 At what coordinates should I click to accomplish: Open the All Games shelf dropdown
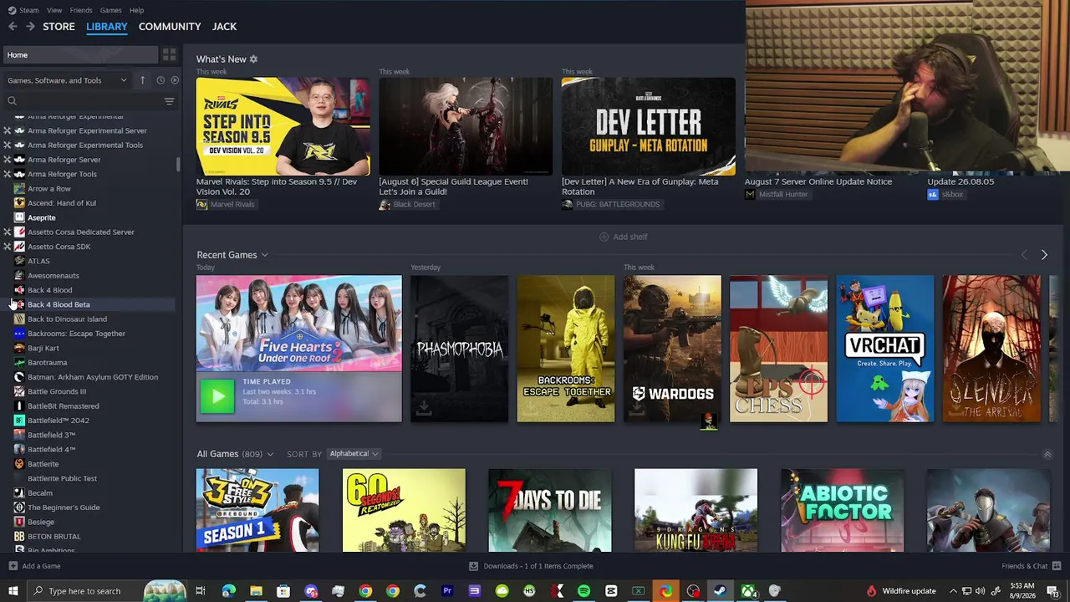270,454
